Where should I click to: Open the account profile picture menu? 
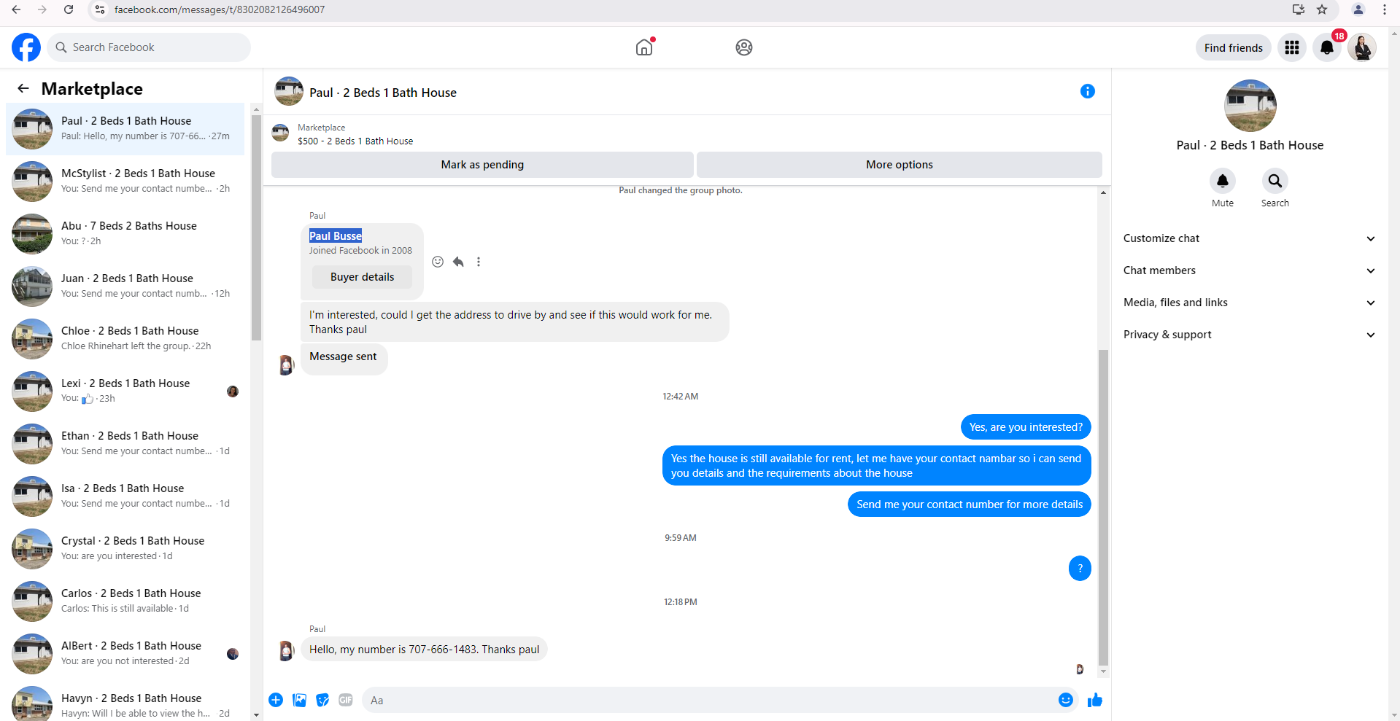(x=1362, y=47)
